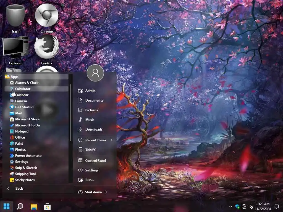Screen dimensions: 283x212
Task: Open Sticky Notes
Action: [36, 180]
